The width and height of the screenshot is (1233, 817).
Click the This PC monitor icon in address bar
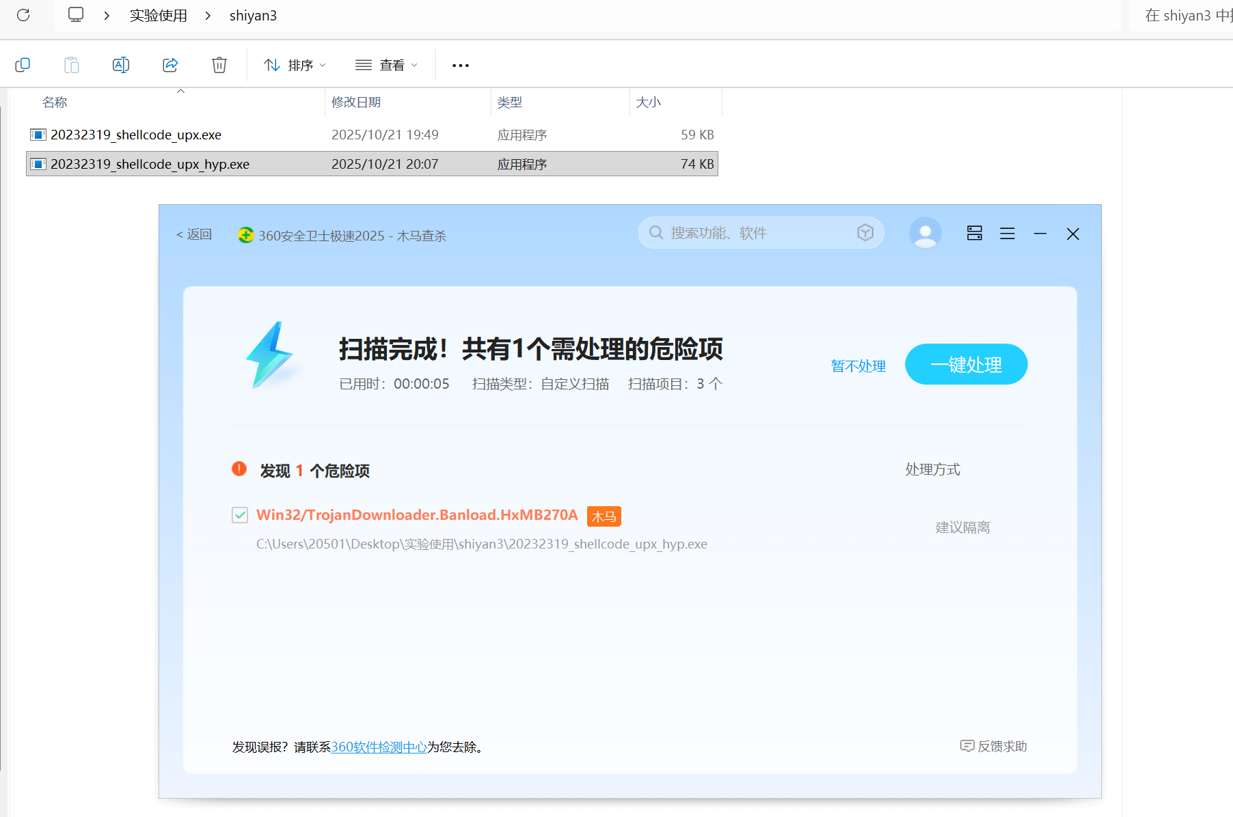(76, 15)
